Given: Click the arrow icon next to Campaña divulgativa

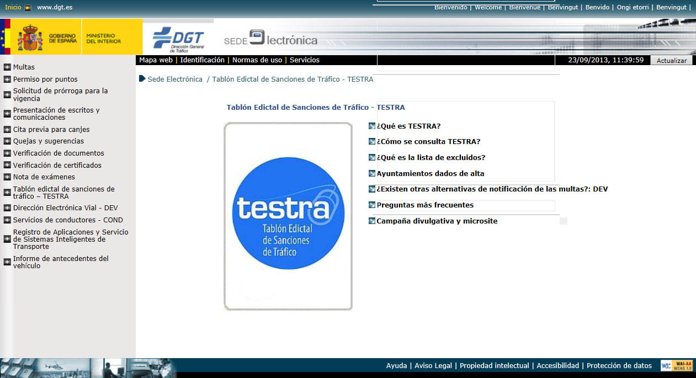Looking at the screenshot, I should tap(372, 221).
